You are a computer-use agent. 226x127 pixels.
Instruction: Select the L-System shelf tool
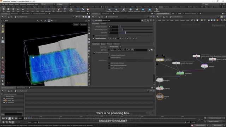(78, 10)
